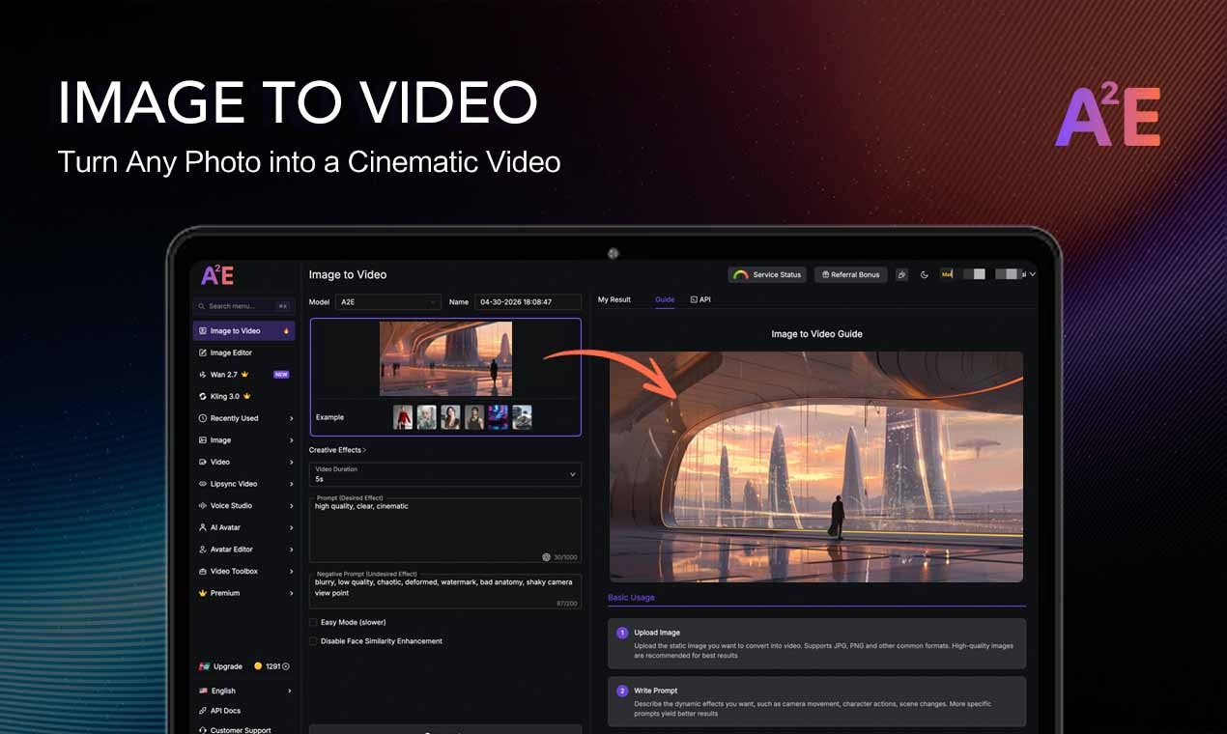Viewport: 1227px width, 734px height.
Task: Select the fourth example thumbnail
Action: [473, 417]
